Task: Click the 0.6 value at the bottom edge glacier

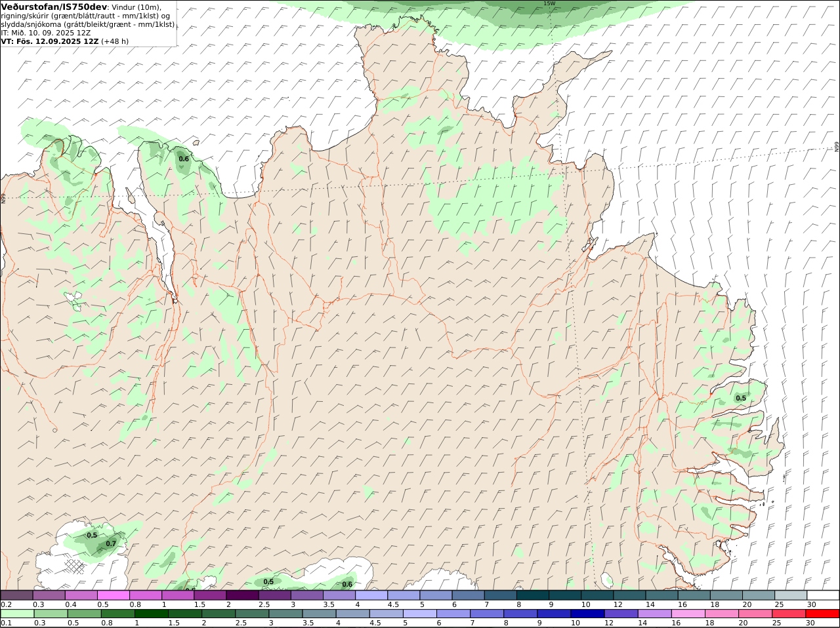Action: [x=347, y=584]
